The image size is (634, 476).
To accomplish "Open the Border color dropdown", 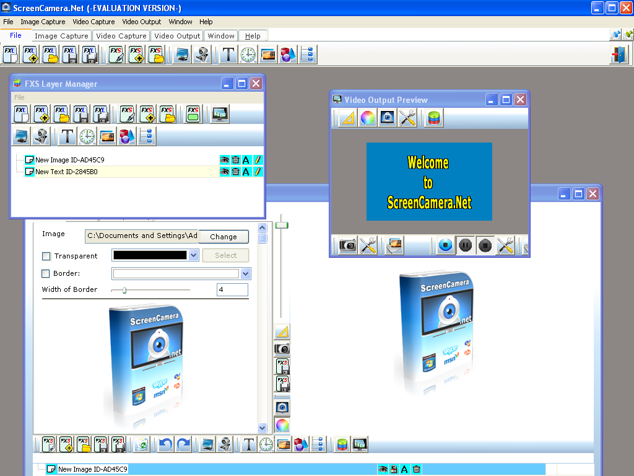I will tap(245, 273).
